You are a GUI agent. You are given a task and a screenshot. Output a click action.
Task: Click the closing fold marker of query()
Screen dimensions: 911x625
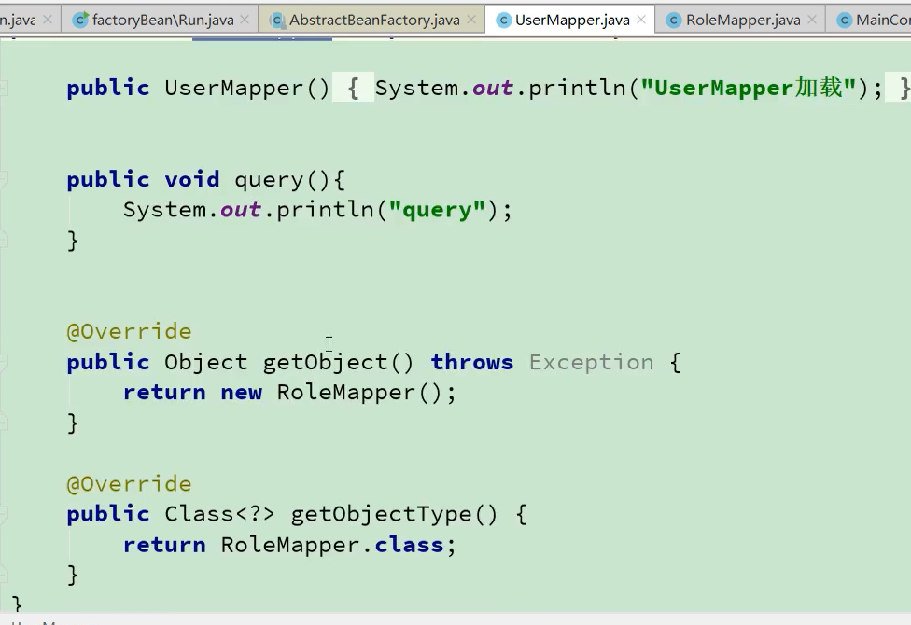point(4,240)
